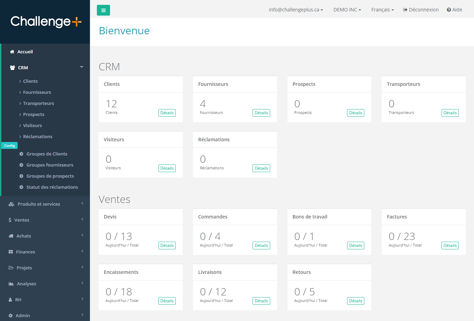
Task: Open the Produits et services section icon
Action: click(x=11, y=204)
